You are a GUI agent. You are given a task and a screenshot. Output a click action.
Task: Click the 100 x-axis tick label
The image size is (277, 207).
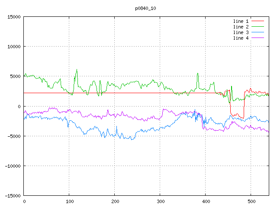[69, 201]
